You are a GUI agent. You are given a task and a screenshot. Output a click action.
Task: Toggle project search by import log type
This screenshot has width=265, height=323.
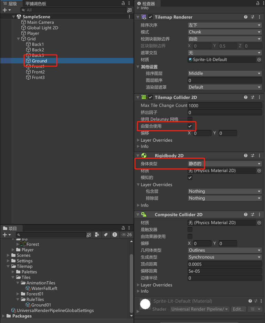coord(115,235)
